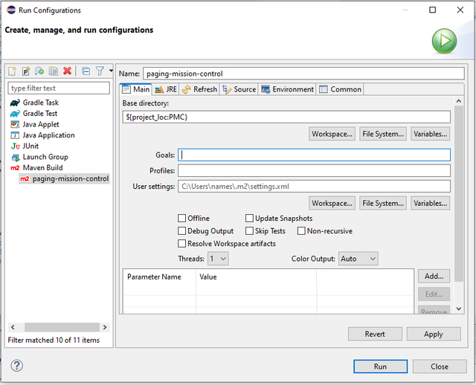Enable the Update Snapshots checkbox
This screenshot has width=476, height=385.
(x=249, y=219)
